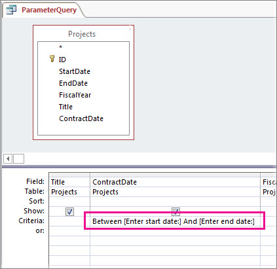Click the Sort cell under ContractDate column

coord(175,202)
